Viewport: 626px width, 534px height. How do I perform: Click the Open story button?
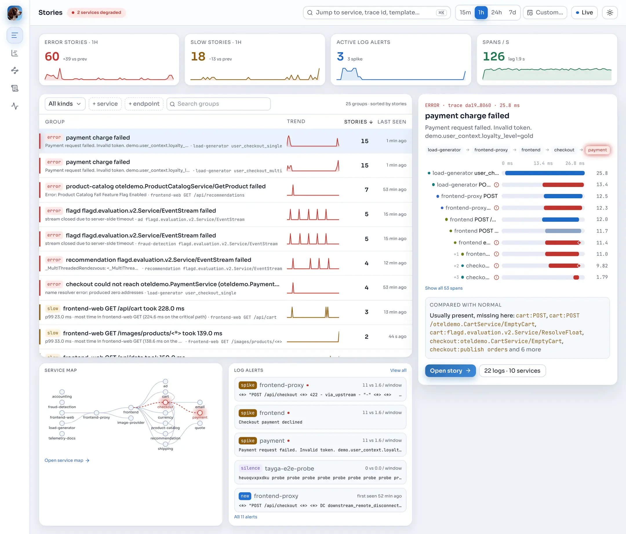point(450,371)
